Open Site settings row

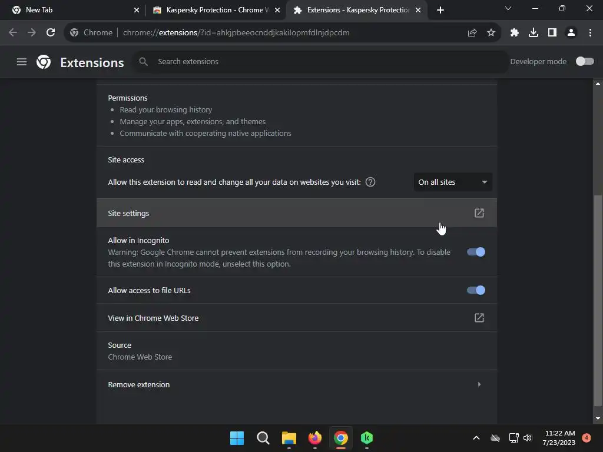pyautogui.click(x=297, y=213)
